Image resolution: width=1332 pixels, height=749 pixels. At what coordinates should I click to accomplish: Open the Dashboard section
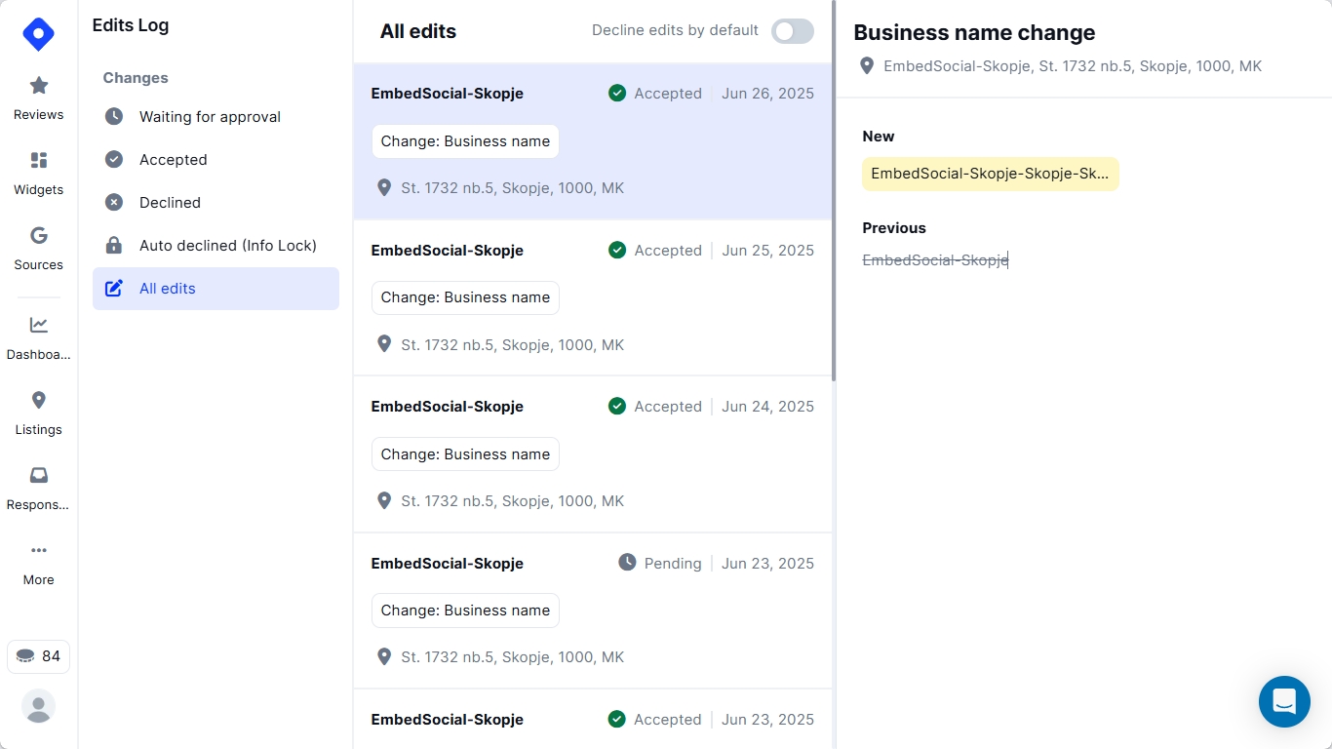click(x=38, y=337)
